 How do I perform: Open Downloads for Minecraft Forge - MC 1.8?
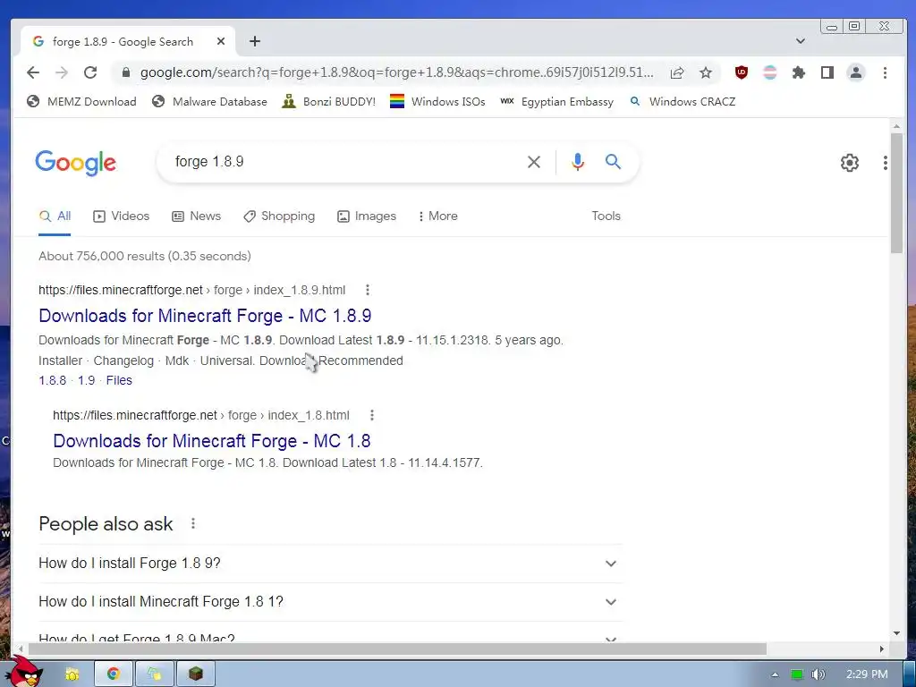(x=211, y=441)
